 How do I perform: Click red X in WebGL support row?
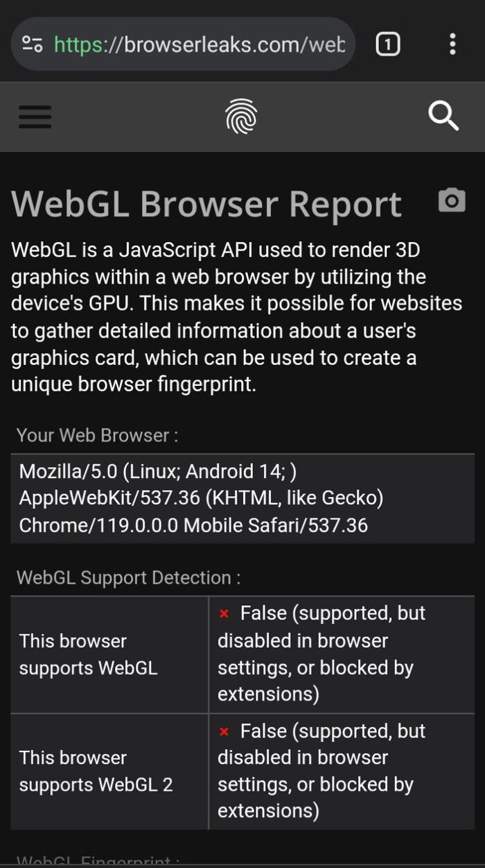click(x=224, y=614)
